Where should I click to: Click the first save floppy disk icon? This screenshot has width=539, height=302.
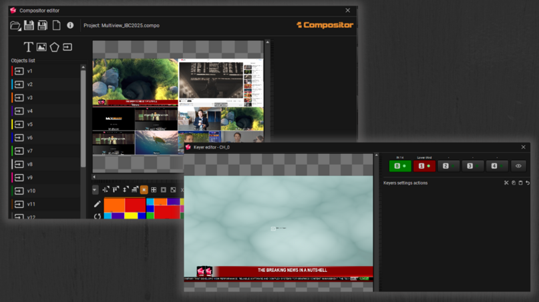pos(29,25)
